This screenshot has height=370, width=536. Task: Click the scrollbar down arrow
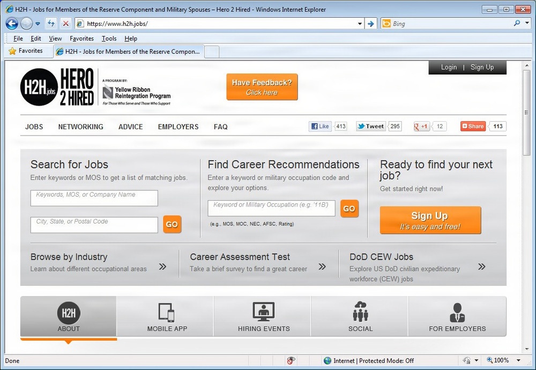pyautogui.click(x=526, y=349)
